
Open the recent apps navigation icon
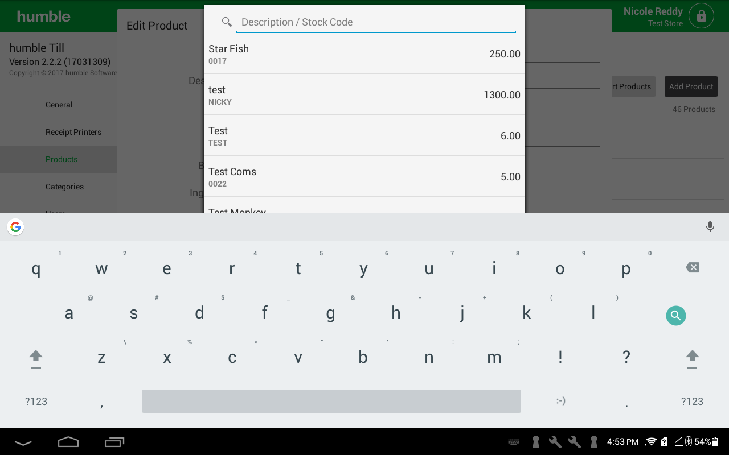pos(114,442)
